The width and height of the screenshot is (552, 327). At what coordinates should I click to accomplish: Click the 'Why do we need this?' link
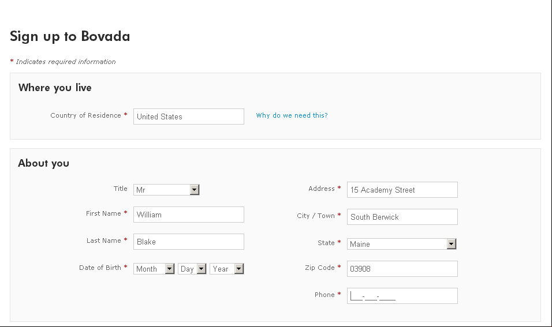click(x=292, y=115)
